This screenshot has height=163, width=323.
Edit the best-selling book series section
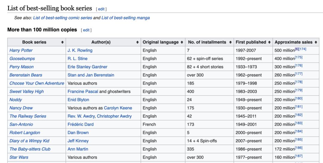tap(101, 9)
